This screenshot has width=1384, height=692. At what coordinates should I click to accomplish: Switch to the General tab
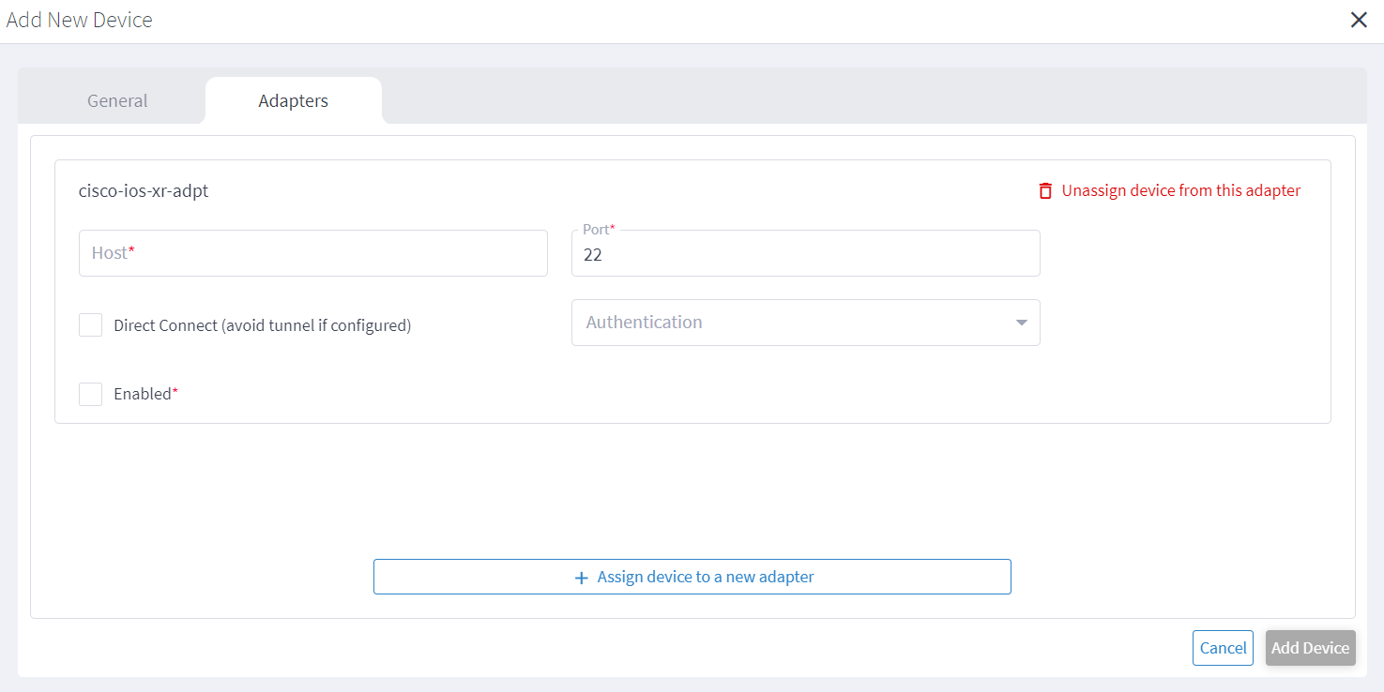click(117, 101)
